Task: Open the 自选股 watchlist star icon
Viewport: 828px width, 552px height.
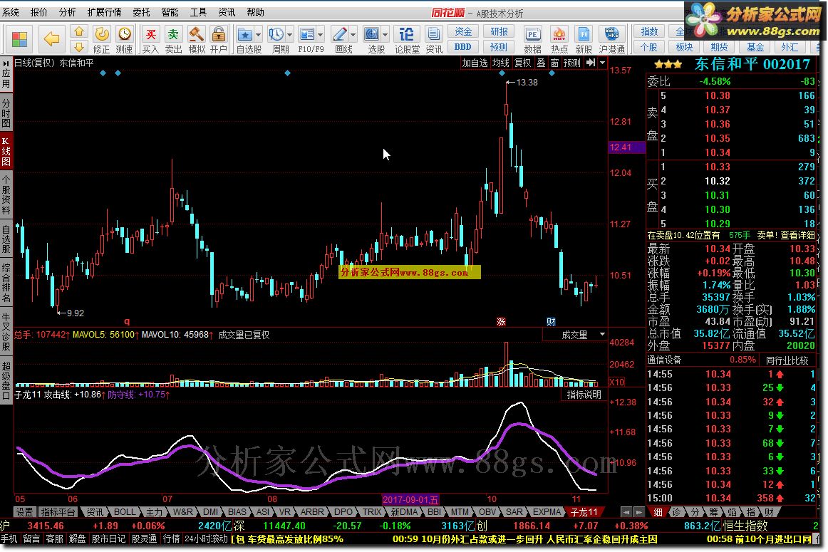Action: [245, 35]
